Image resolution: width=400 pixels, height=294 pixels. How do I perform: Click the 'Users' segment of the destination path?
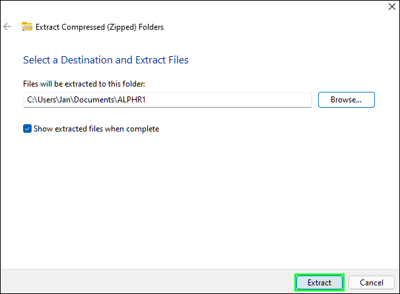point(47,100)
